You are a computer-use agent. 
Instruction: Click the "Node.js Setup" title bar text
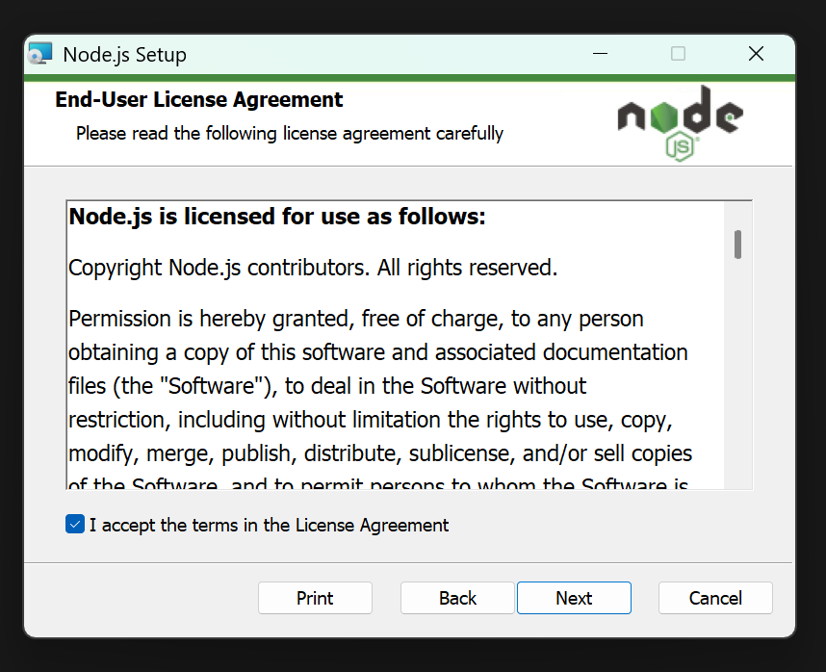[x=124, y=55]
